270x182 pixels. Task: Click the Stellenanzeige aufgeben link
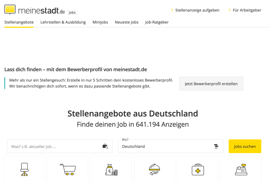point(197,10)
